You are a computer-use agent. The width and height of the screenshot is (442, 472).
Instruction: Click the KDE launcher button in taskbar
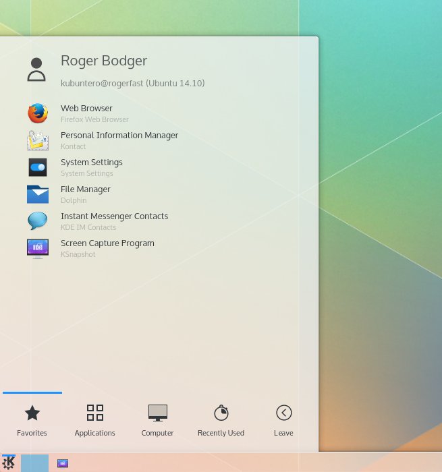[9, 463]
